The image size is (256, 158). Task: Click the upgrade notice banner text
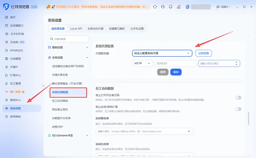pyautogui.click(x=102, y=7)
